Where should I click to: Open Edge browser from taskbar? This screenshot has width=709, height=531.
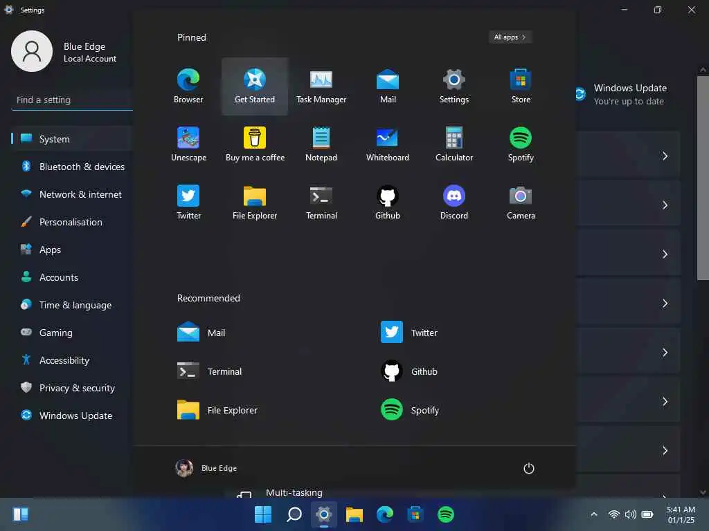385,514
